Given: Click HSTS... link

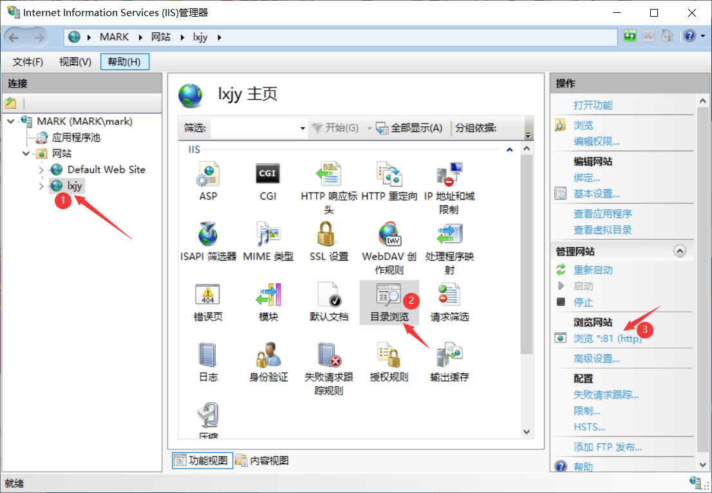Looking at the screenshot, I should pyautogui.click(x=589, y=427).
